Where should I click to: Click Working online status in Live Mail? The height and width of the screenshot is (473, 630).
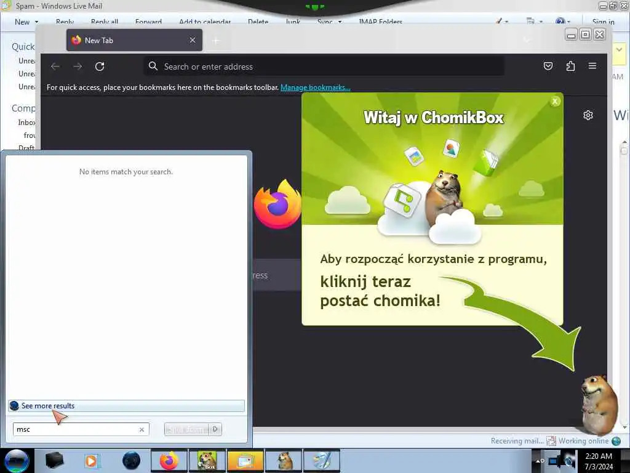[583, 441]
